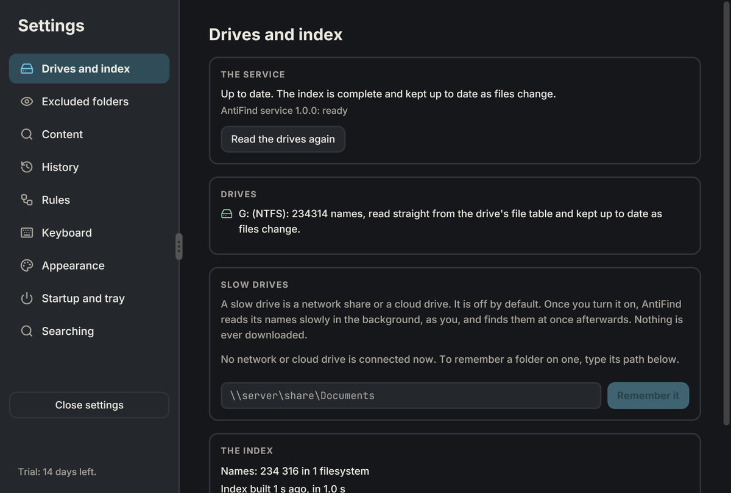This screenshot has width=731, height=493.
Task: Click the clock icon beside History
Action: [27, 167]
